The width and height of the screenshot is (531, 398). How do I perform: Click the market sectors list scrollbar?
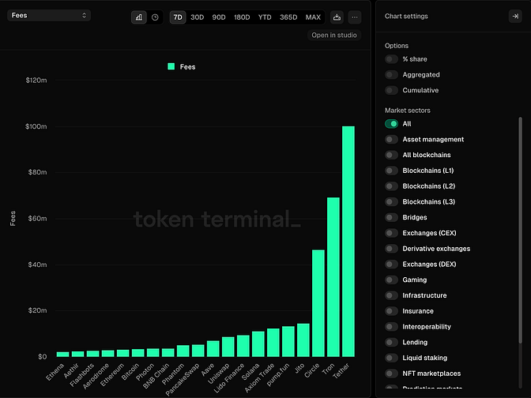[520, 230]
